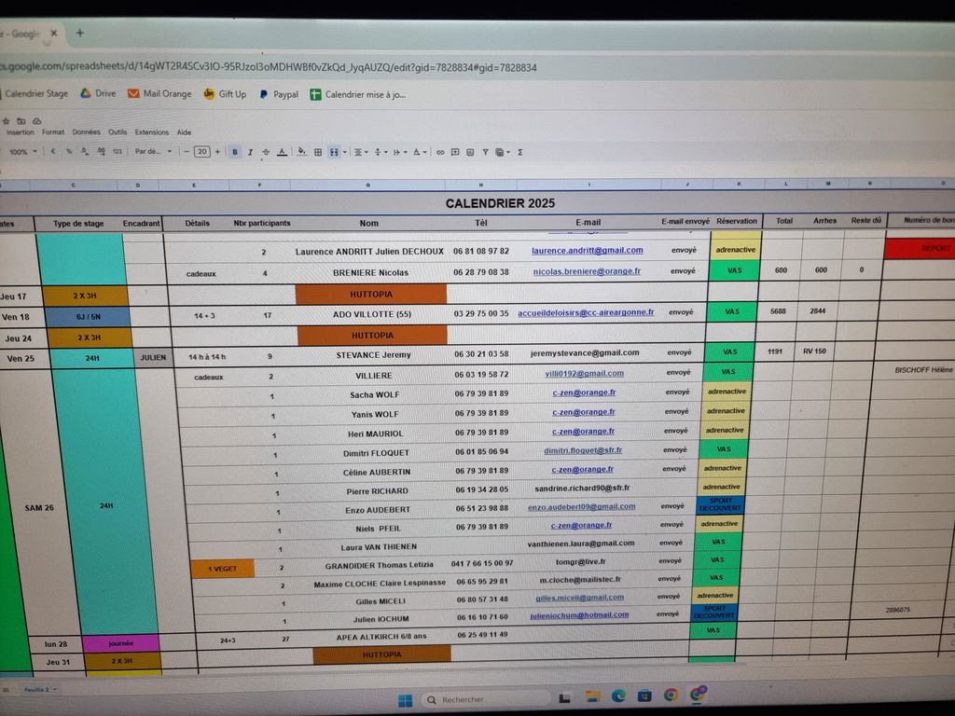
Task: Open the nicolas.breniere@orange.fr email link
Action: click(587, 271)
